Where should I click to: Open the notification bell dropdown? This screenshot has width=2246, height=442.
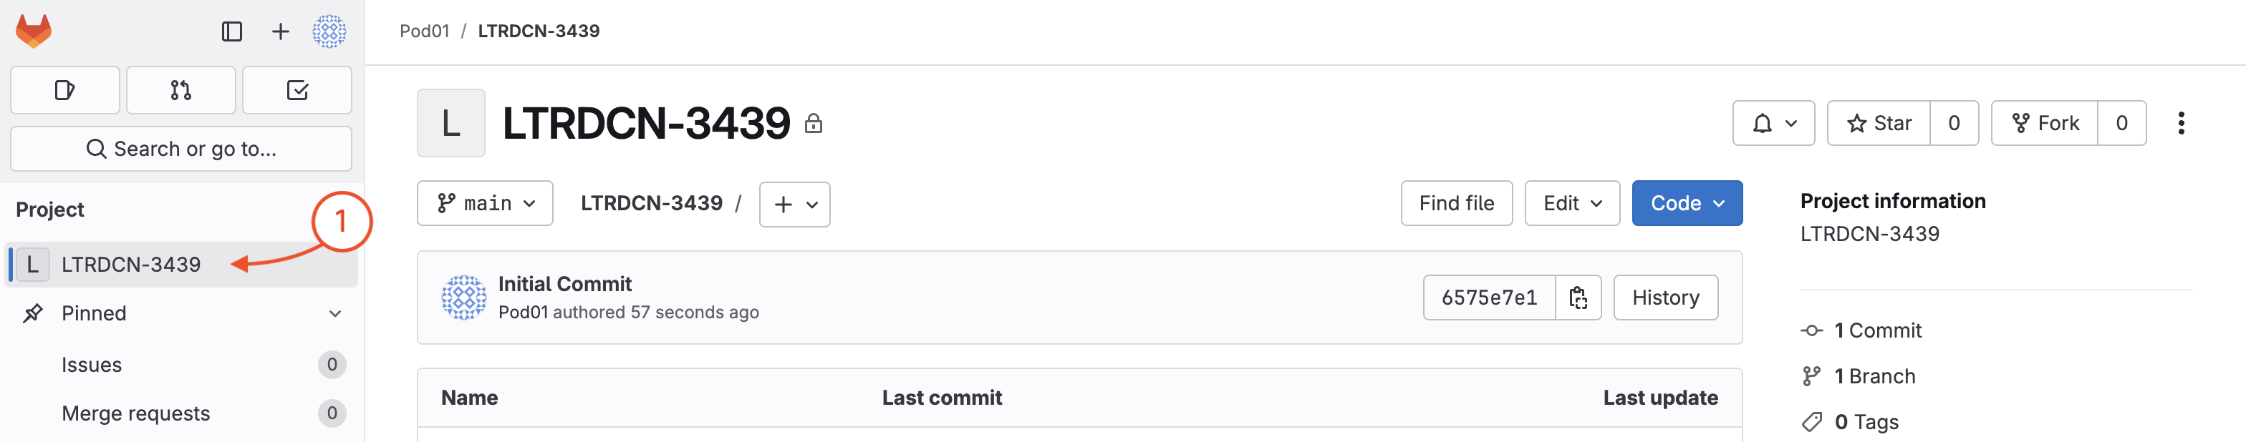pyautogui.click(x=1773, y=124)
